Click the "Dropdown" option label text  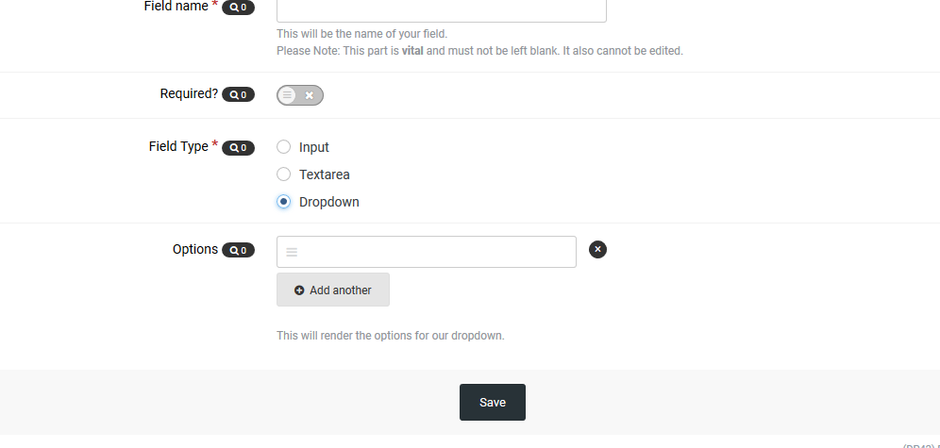point(329,202)
